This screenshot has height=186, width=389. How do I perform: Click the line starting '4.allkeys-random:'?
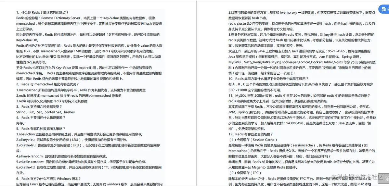[62, 156]
